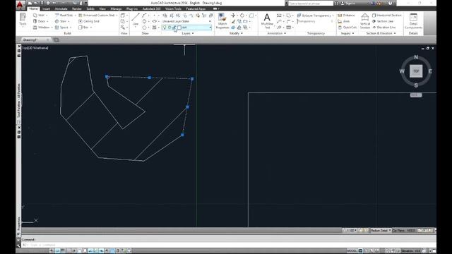Open ByLayer Transparency dropdown
Image resolution: width=452 pixels, height=254 pixels.
[x=316, y=16]
